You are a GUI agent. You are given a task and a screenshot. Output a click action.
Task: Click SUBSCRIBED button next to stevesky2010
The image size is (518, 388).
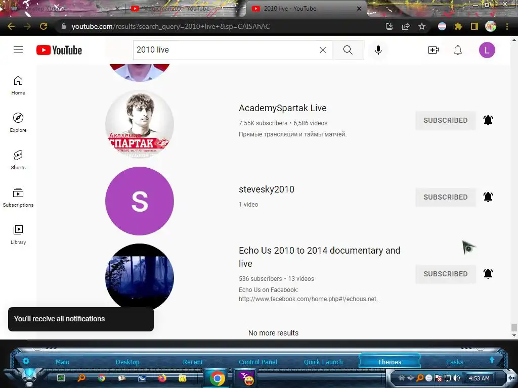point(445,198)
